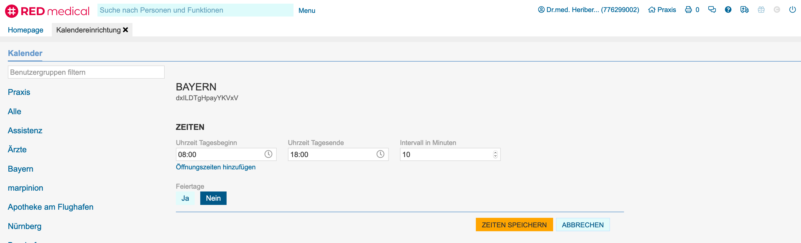The width and height of the screenshot is (801, 243).
Task: Click the Benutzergruppen filtern input field
Action: pyautogui.click(x=86, y=73)
